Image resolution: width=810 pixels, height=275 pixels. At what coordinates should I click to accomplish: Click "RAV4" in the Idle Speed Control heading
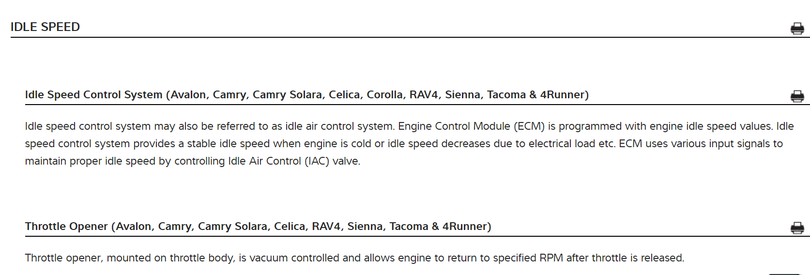pyautogui.click(x=424, y=95)
